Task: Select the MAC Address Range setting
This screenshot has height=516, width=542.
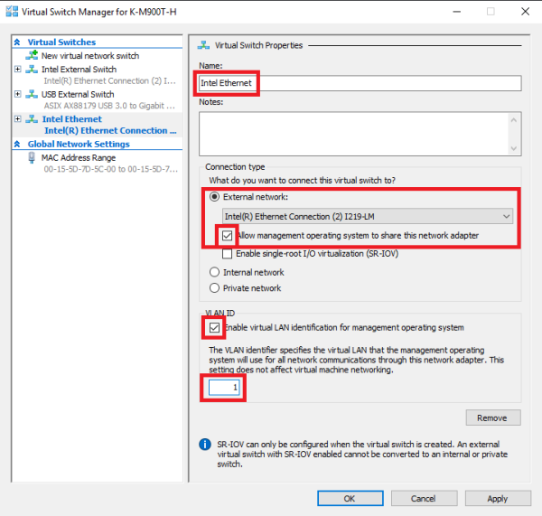Action: tap(79, 158)
